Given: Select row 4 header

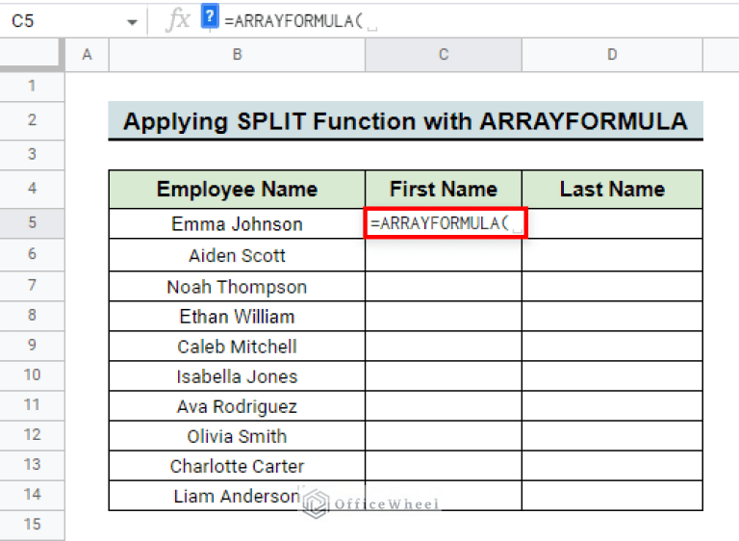Looking at the screenshot, I should pyautogui.click(x=32, y=189).
